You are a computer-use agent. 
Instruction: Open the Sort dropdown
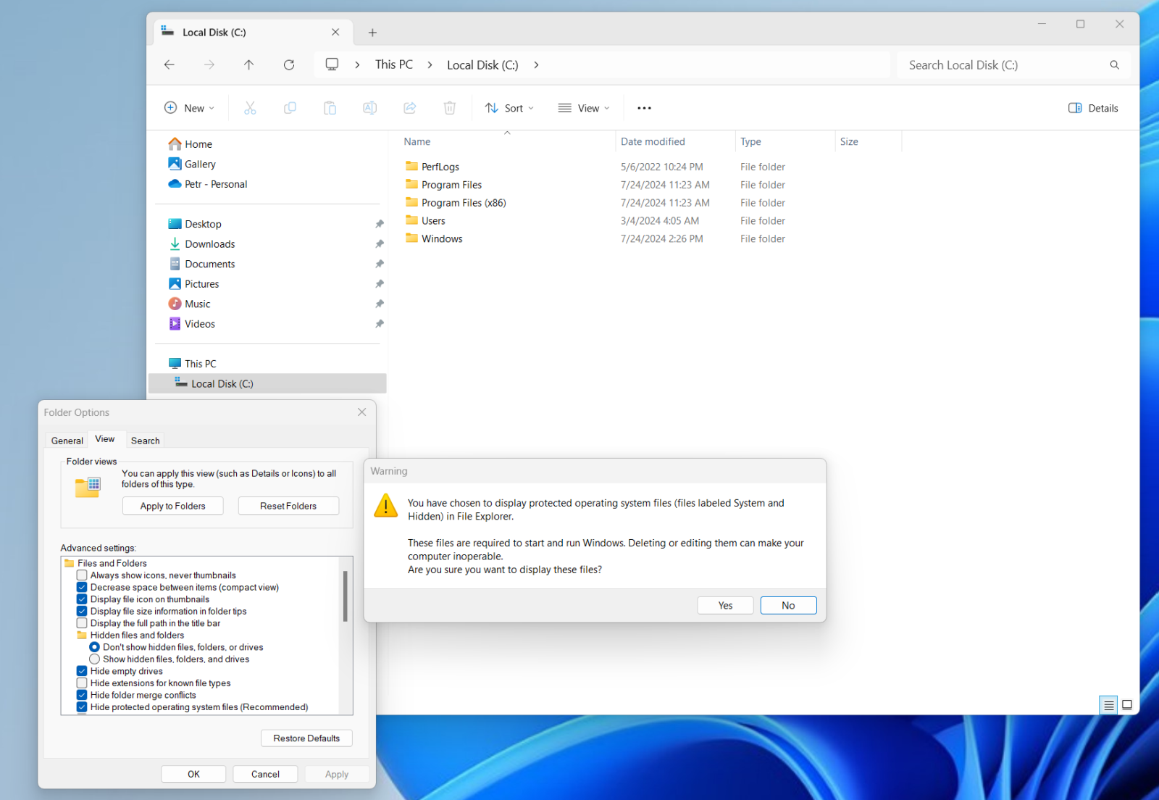click(x=509, y=107)
